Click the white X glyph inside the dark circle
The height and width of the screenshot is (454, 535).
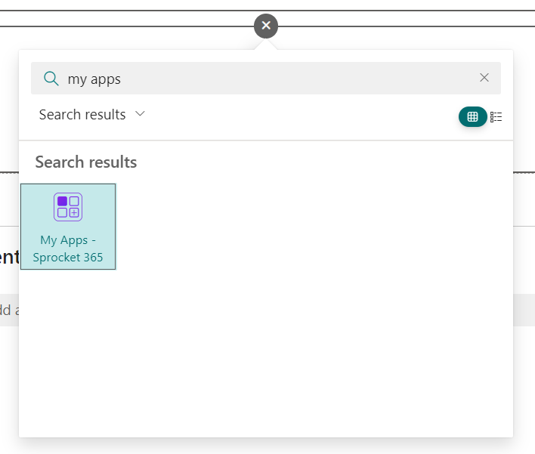coord(266,26)
